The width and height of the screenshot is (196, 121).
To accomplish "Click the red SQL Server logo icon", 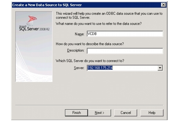I will [x=32, y=20].
